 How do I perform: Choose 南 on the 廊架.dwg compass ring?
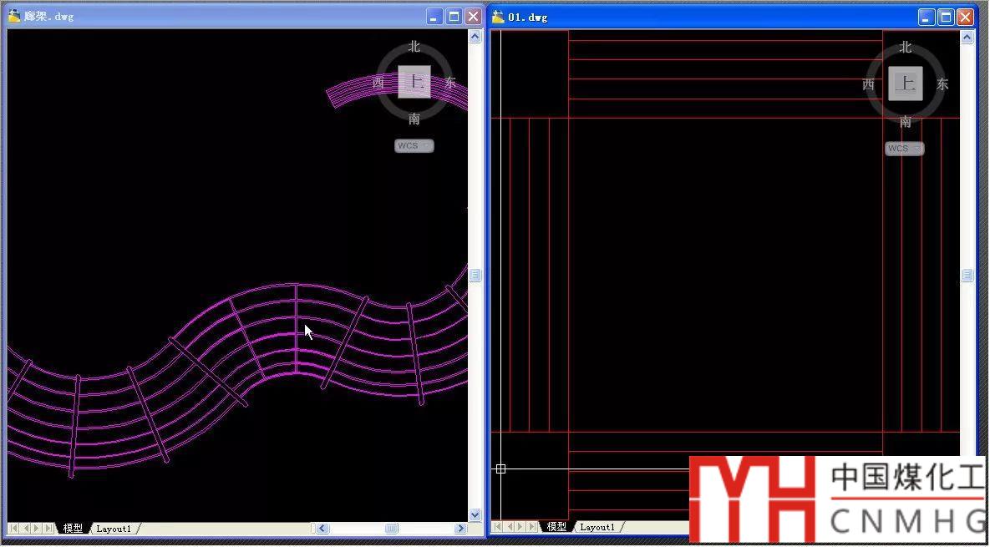tap(414, 119)
